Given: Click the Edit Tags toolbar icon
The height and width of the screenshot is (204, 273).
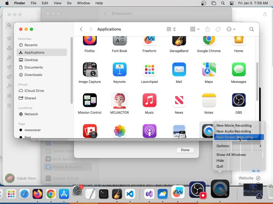Looking at the screenshot, I should (x=218, y=29).
